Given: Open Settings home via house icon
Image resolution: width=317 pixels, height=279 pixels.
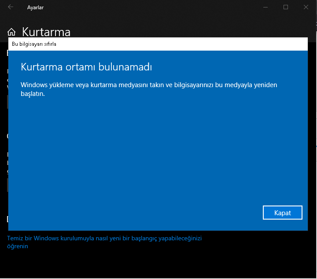Looking at the screenshot, I should point(11,32).
